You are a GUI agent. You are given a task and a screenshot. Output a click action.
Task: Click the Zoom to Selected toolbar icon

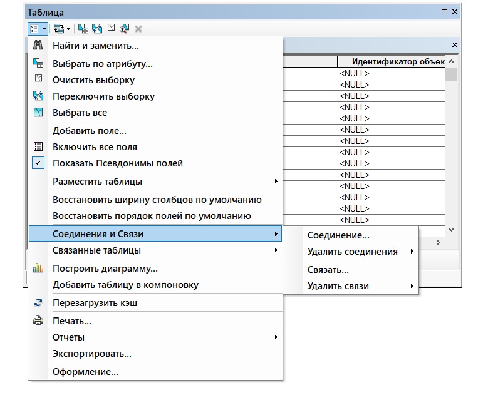pos(125,29)
